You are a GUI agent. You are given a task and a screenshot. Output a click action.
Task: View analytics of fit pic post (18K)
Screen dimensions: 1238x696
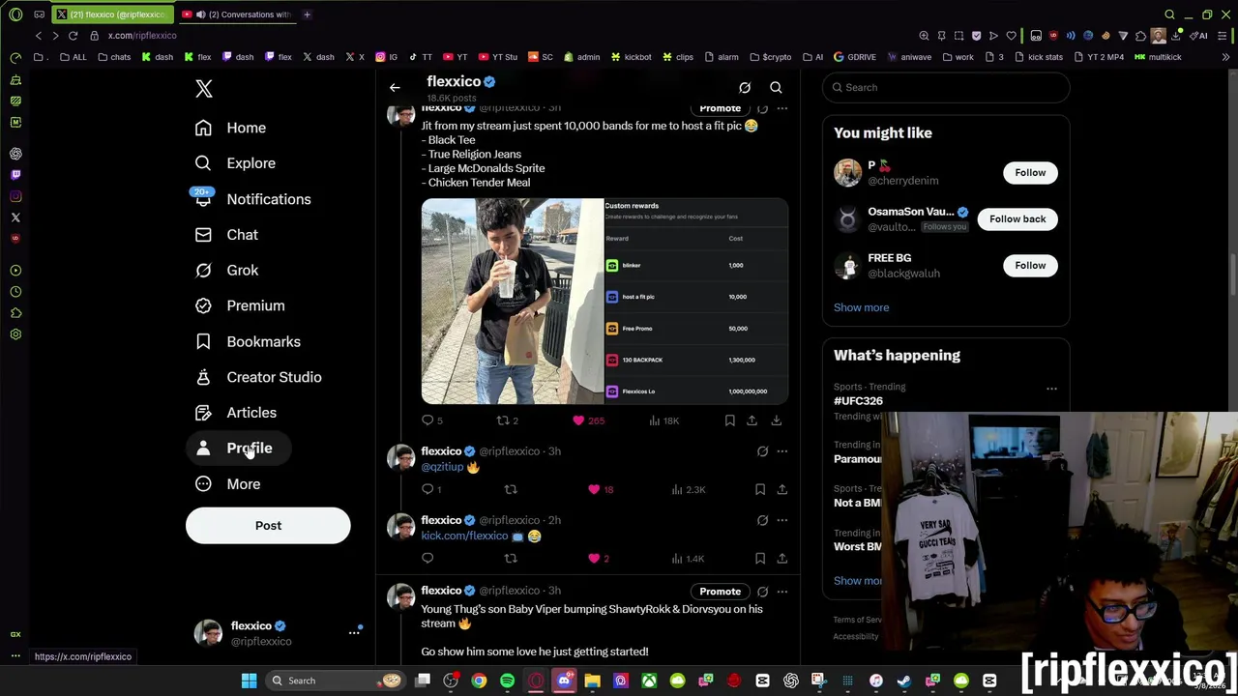tap(663, 420)
